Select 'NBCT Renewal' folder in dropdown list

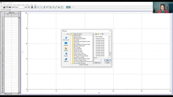click(77, 47)
